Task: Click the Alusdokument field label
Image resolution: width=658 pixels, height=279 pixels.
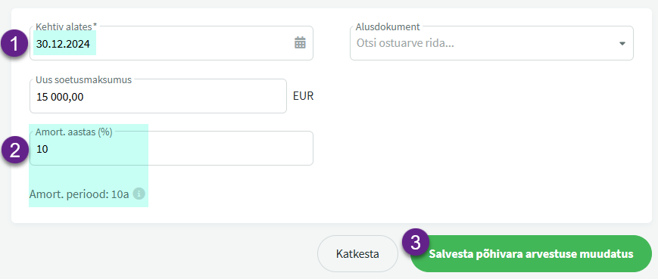Action: (x=388, y=26)
